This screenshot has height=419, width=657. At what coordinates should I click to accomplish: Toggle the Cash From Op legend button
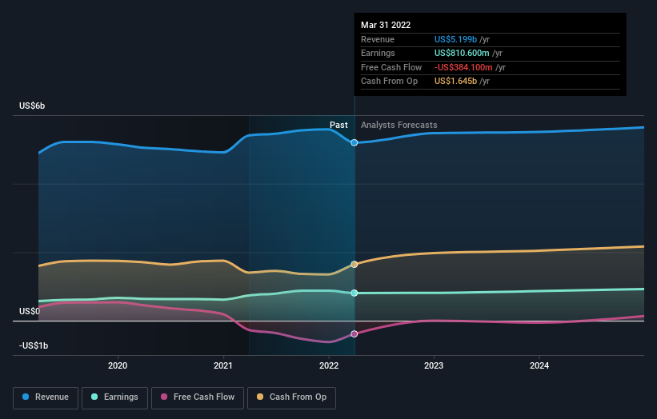[x=291, y=397]
